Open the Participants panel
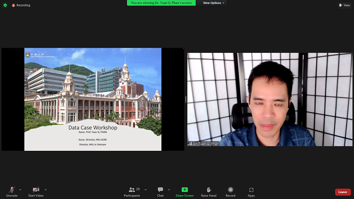The image size is (354, 199). click(x=132, y=191)
